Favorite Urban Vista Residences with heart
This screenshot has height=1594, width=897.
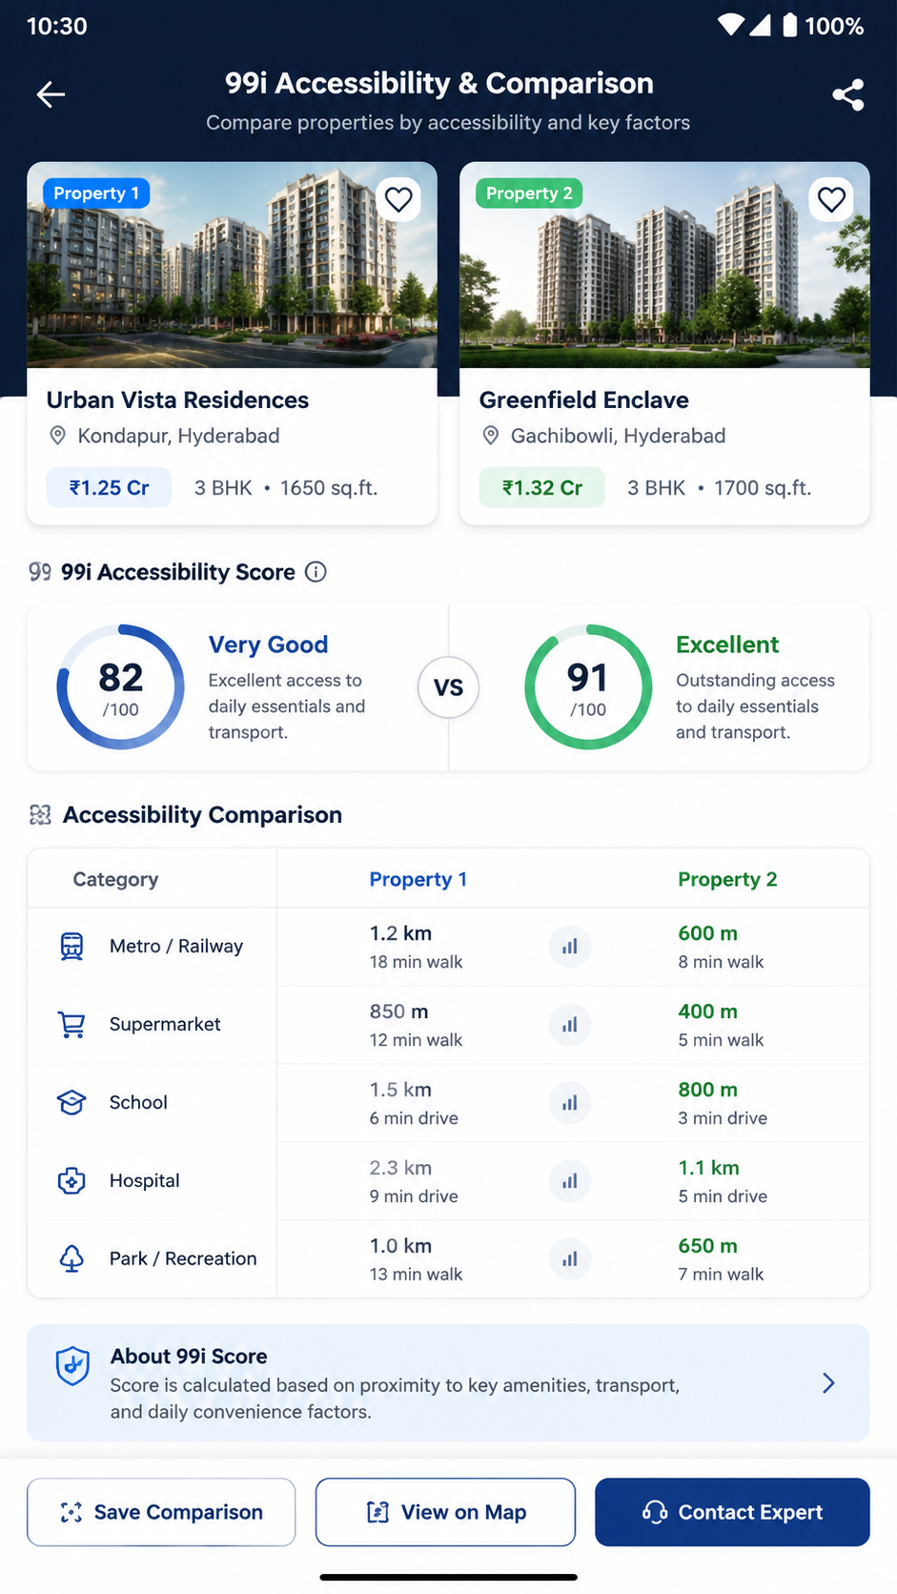click(x=398, y=199)
